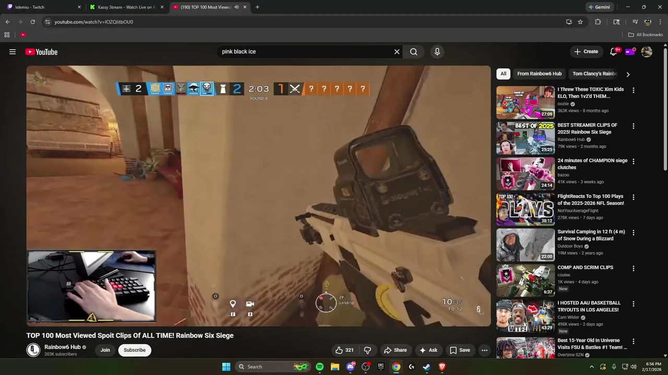This screenshot has height=375, width=668.
Task: Click the main video player
Action: point(258,196)
